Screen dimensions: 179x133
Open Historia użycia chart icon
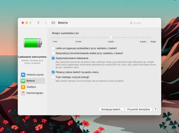click(23, 75)
